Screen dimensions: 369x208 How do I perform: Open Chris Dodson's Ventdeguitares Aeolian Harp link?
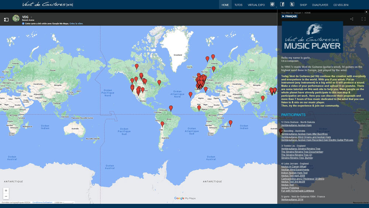pos(296,126)
